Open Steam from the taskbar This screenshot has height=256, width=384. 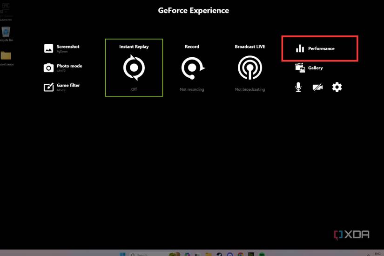[219, 255]
